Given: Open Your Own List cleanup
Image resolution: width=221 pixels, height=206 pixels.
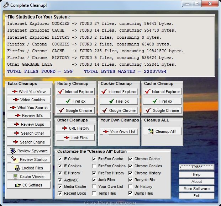Looking at the screenshot, I should [x=119, y=132].
